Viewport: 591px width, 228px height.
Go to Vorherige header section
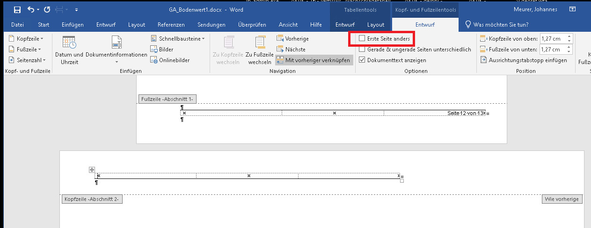[292, 39]
